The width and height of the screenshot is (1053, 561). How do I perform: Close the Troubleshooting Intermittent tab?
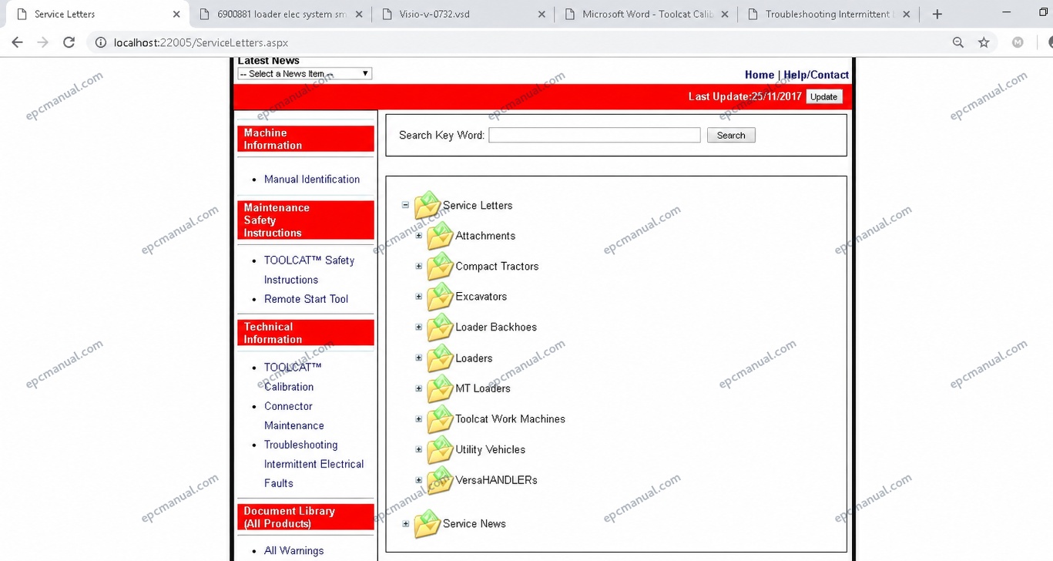point(906,14)
